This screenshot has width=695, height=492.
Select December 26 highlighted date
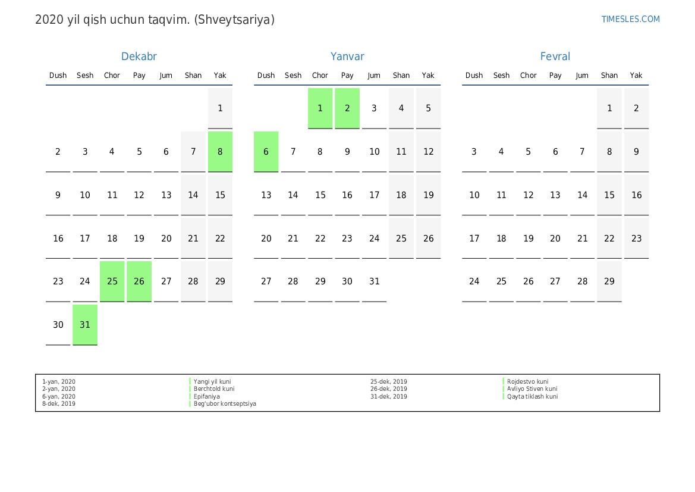tap(139, 281)
